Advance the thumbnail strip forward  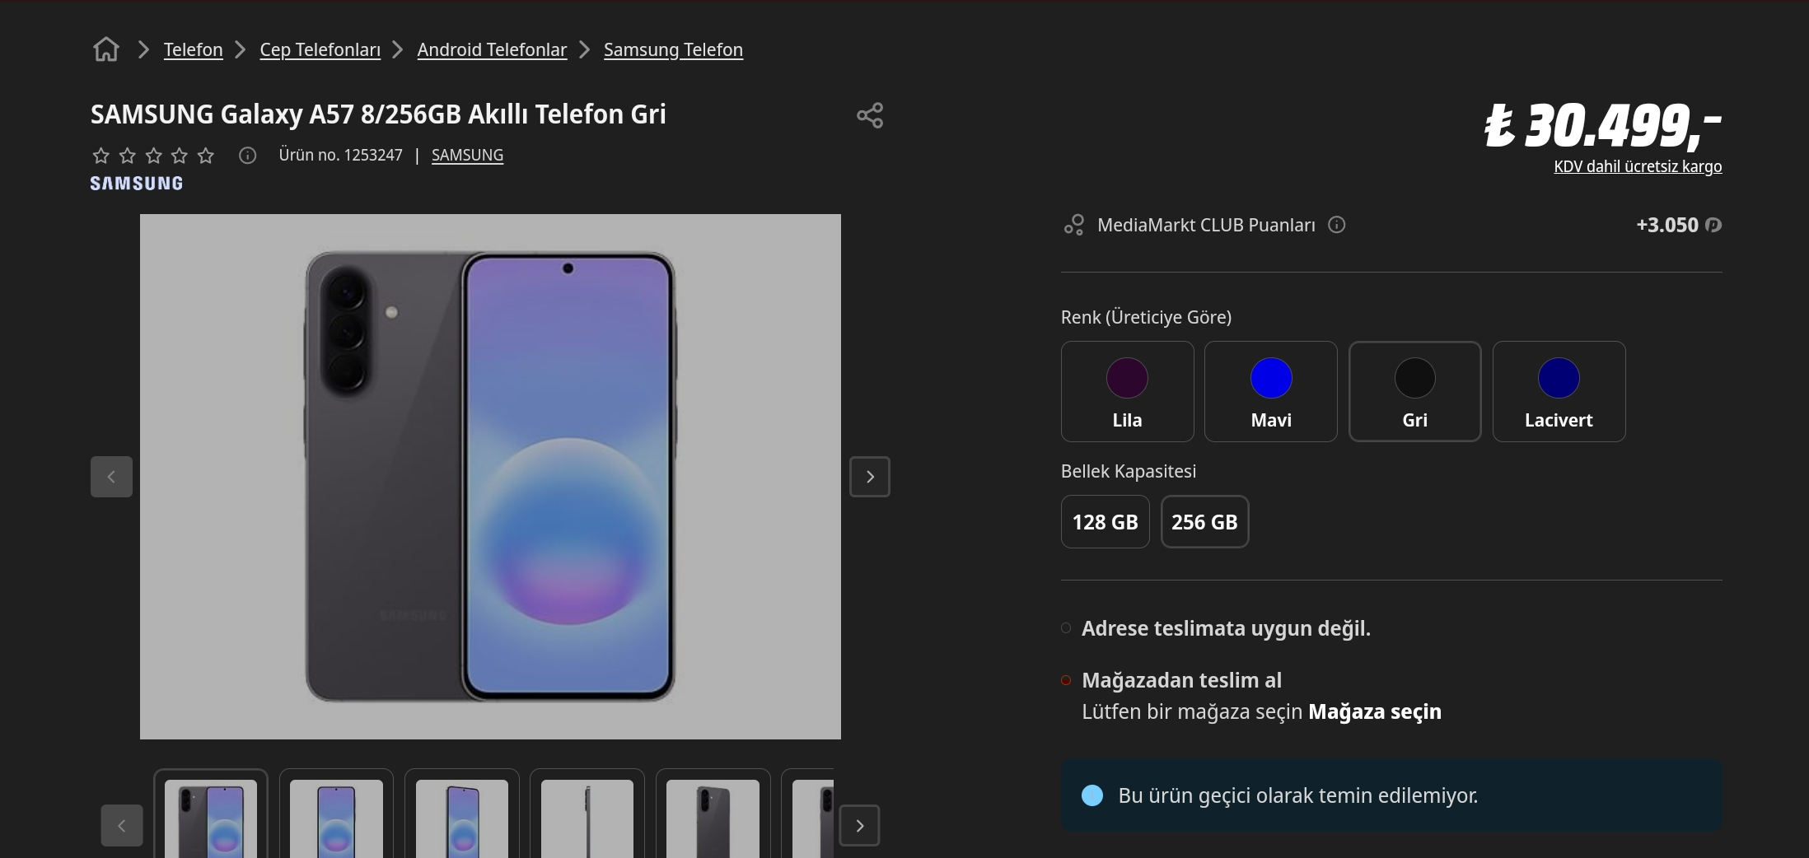(x=859, y=826)
